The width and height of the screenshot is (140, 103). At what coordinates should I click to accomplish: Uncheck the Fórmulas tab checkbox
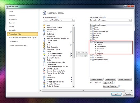pyautogui.click(x=93, y=33)
